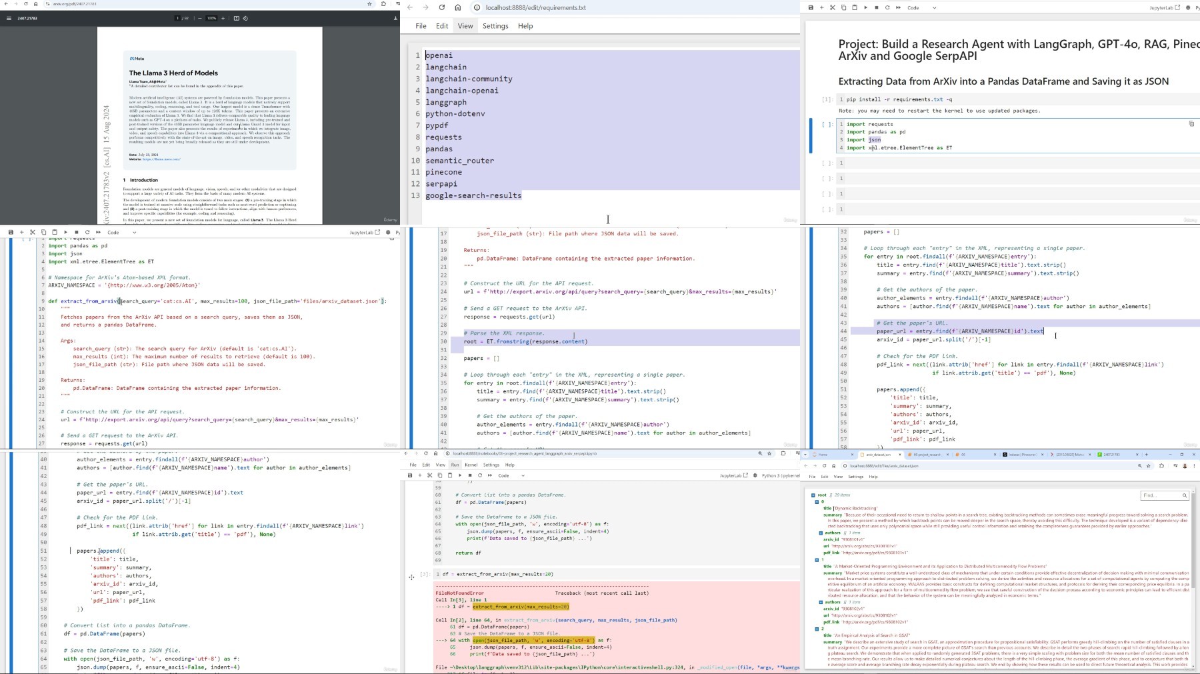This screenshot has width=1200, height=674.
Task: Open the PDF viewer sidebar hamburger menu
Action: click(x=9, y=18)
